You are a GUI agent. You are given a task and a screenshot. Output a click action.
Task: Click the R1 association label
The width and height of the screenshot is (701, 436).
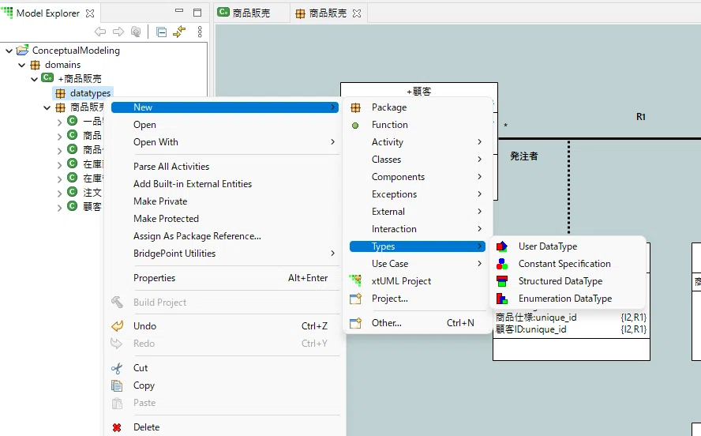pos(641,117)
